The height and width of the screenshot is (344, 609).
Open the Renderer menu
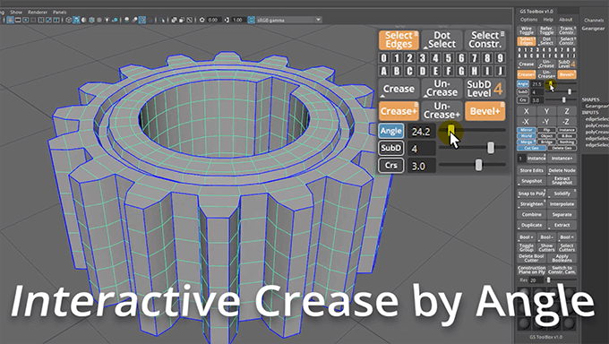tap(38, 12)
